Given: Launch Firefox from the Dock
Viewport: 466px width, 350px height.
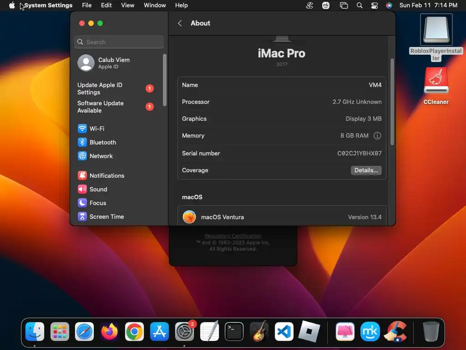Looking at the screenshot, I should (109, 331).
